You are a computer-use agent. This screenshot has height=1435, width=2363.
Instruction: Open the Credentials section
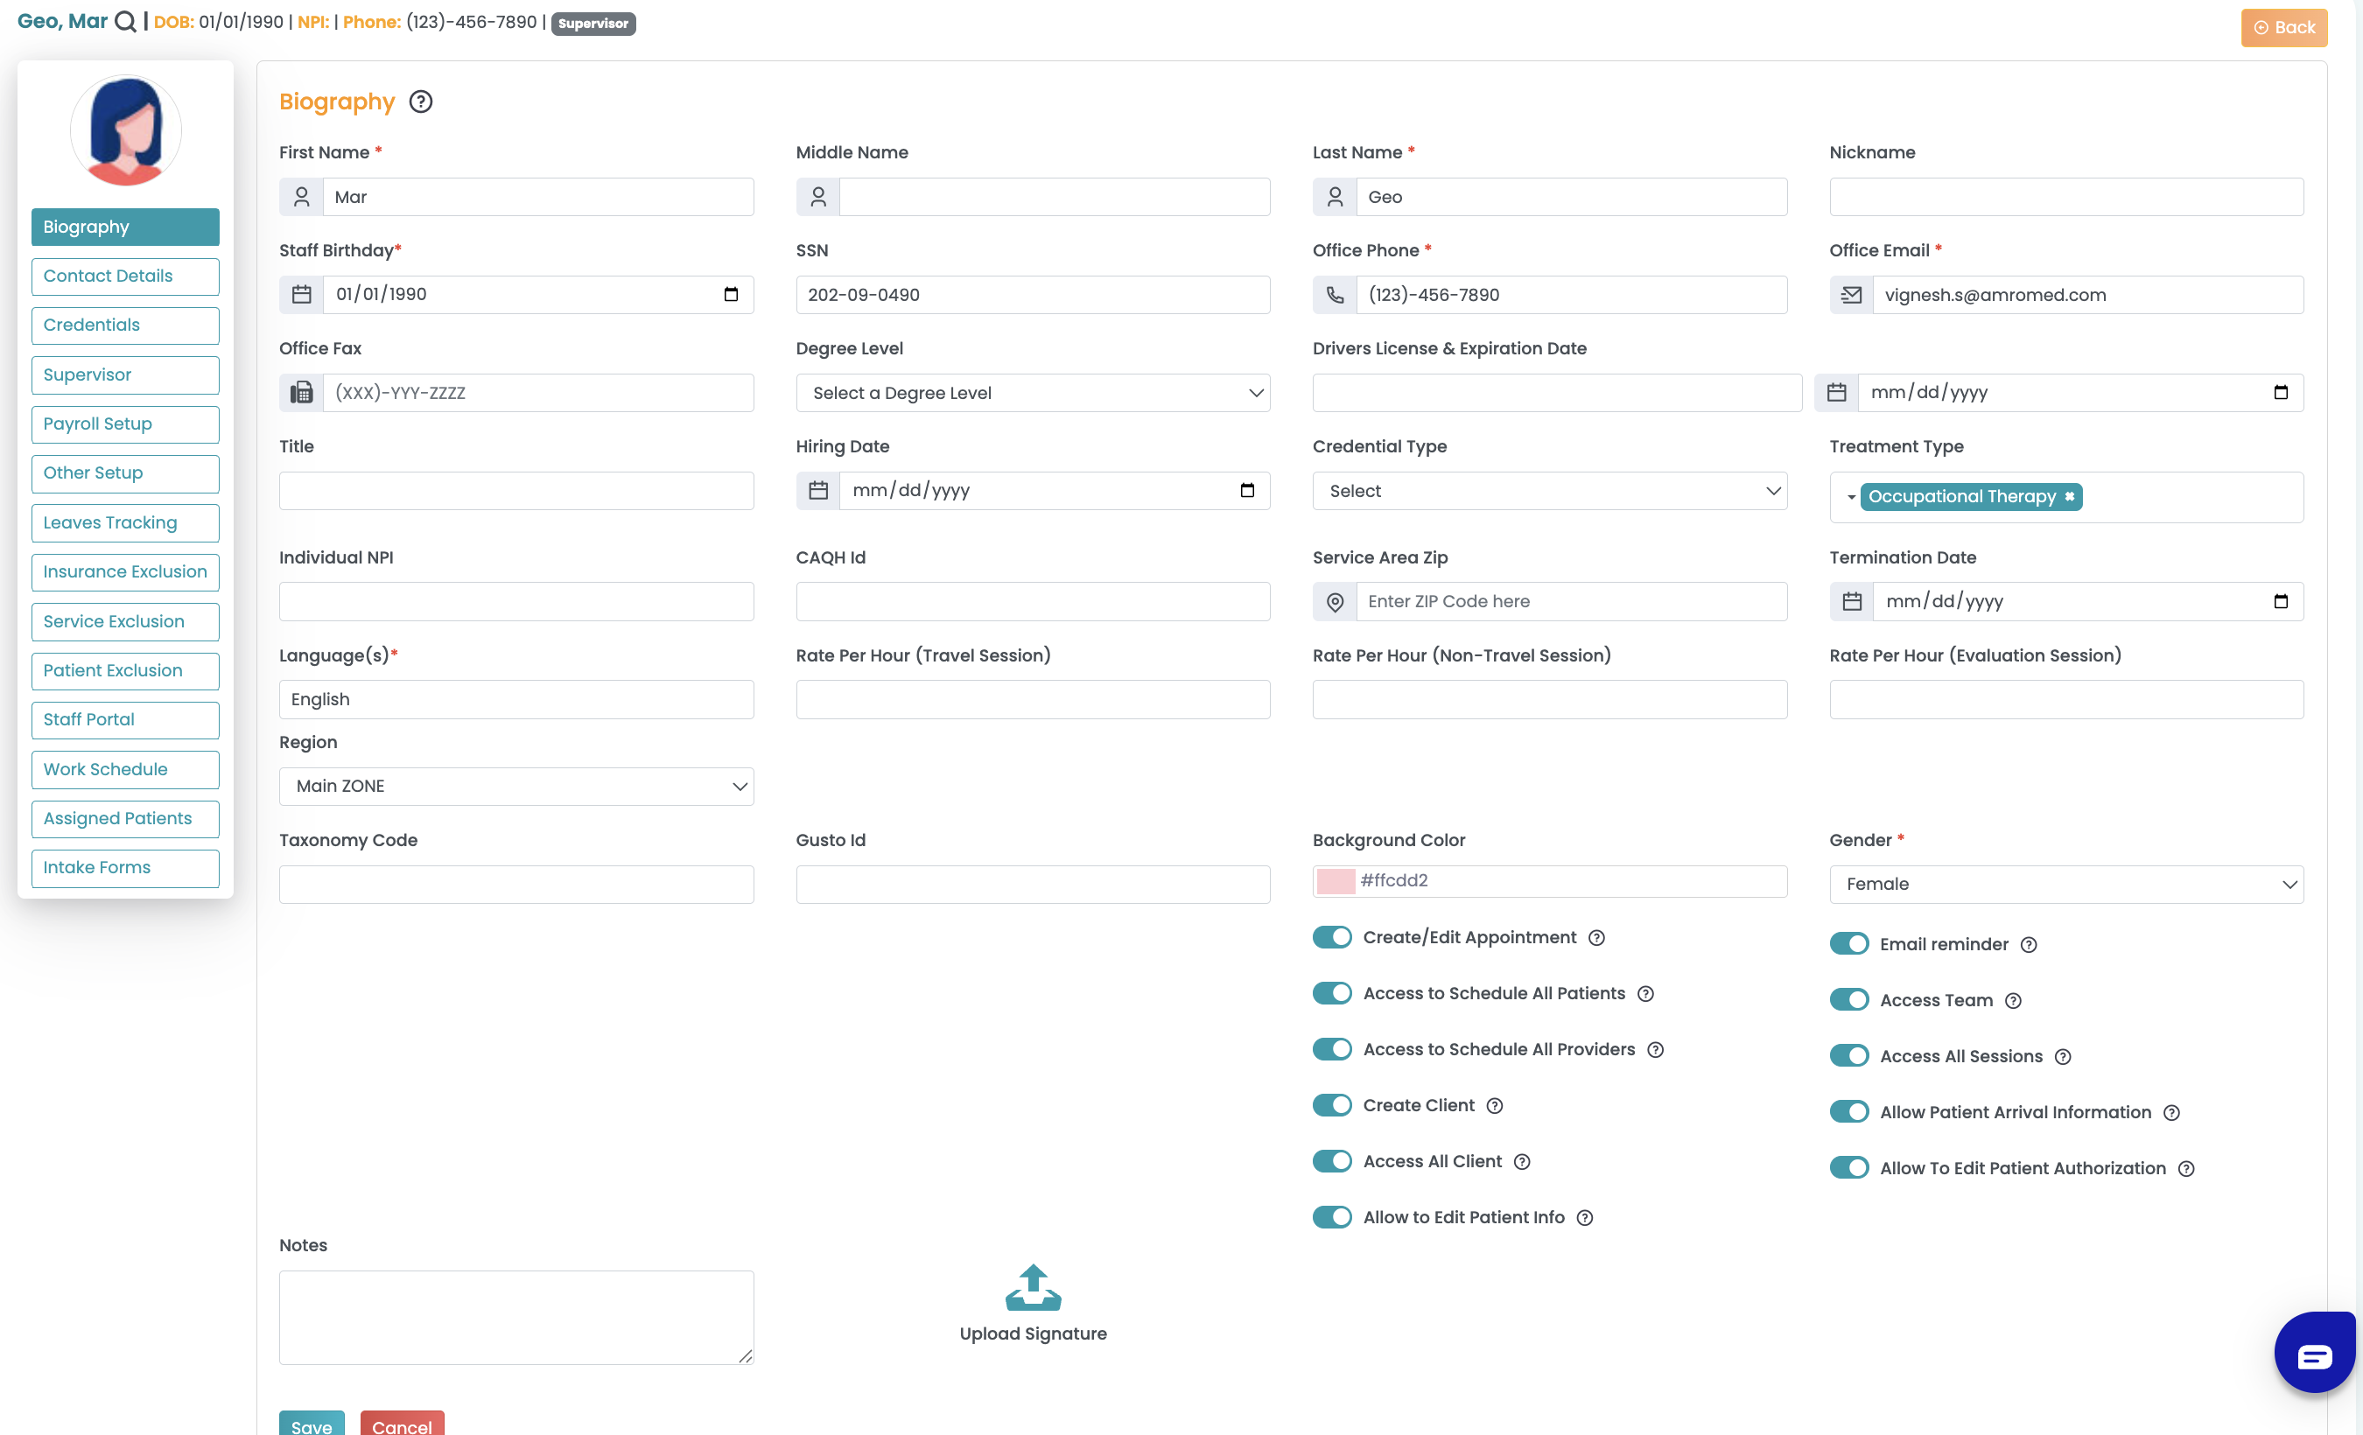pyautogui.click(x=124, y=325)
